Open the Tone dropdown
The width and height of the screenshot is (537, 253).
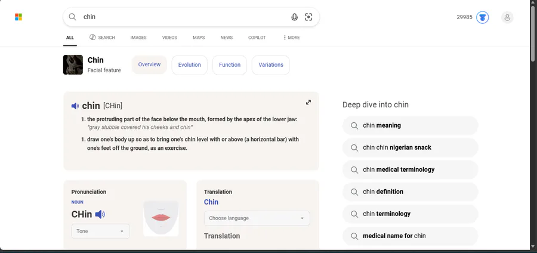tap(100, 231)
